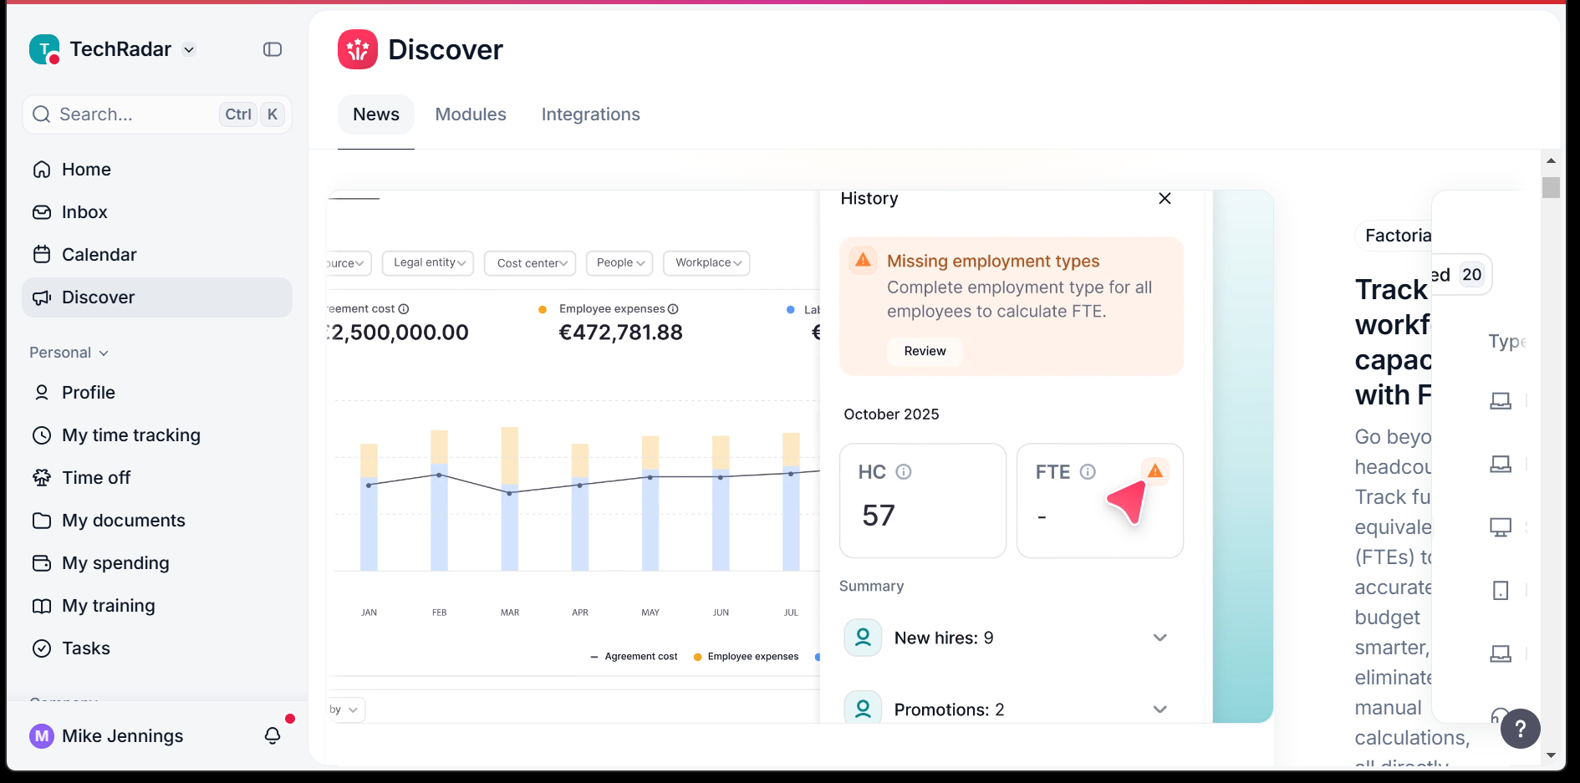This screenshot has height=783, width=1580.
Task: Click Home in the sidebar
Action: (x=86, y=169)
